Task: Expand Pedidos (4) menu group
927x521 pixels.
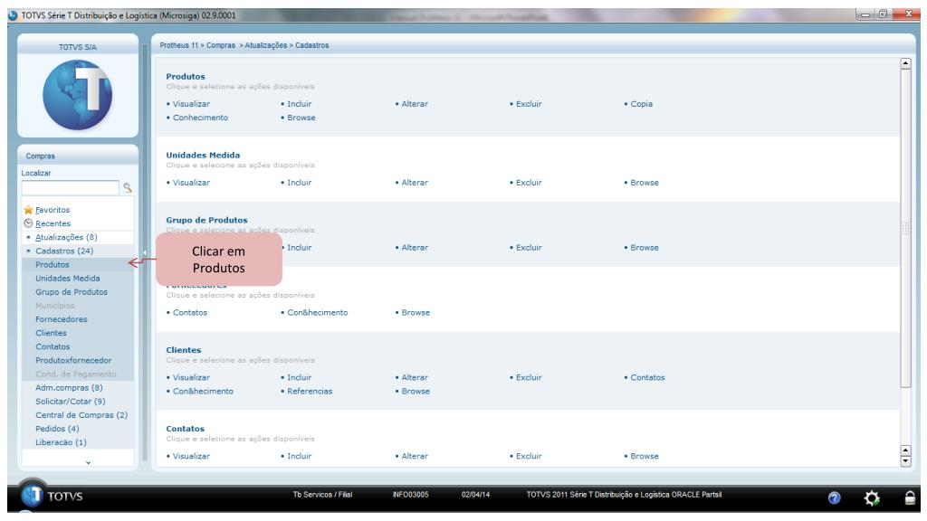Action: (57, 428)
